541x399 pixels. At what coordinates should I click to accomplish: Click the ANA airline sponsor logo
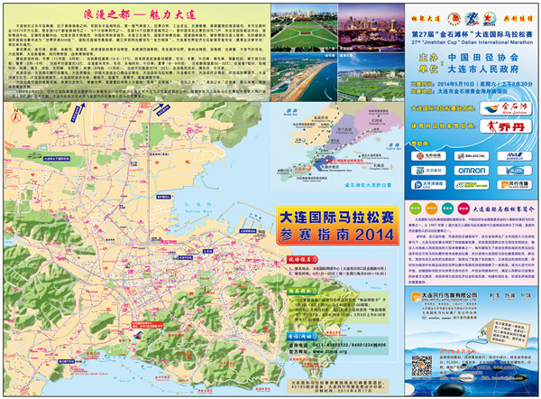515,156
